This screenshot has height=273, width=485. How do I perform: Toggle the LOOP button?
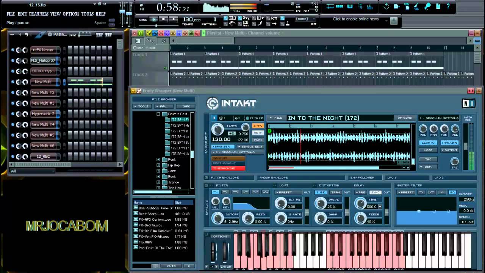428,150
